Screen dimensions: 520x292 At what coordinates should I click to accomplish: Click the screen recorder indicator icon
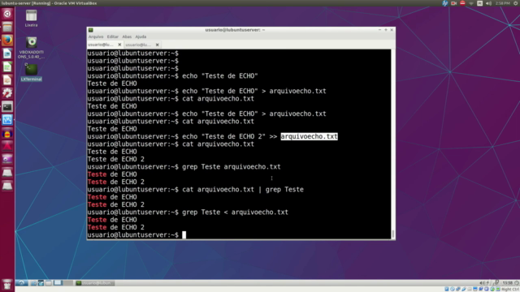[x=453, y=3]
